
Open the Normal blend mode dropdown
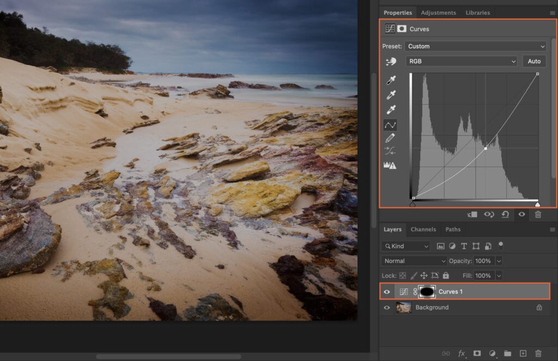coord(413,261)
